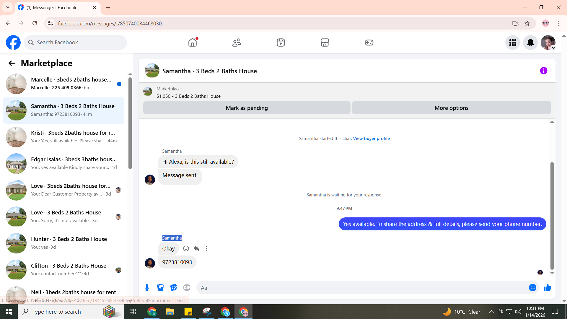
Task: Send a thumbs-up like
Action: coord(547,288)
